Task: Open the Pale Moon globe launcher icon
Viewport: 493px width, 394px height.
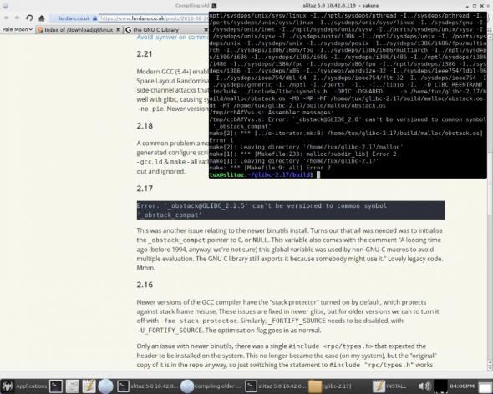Action: coord(105,386)
